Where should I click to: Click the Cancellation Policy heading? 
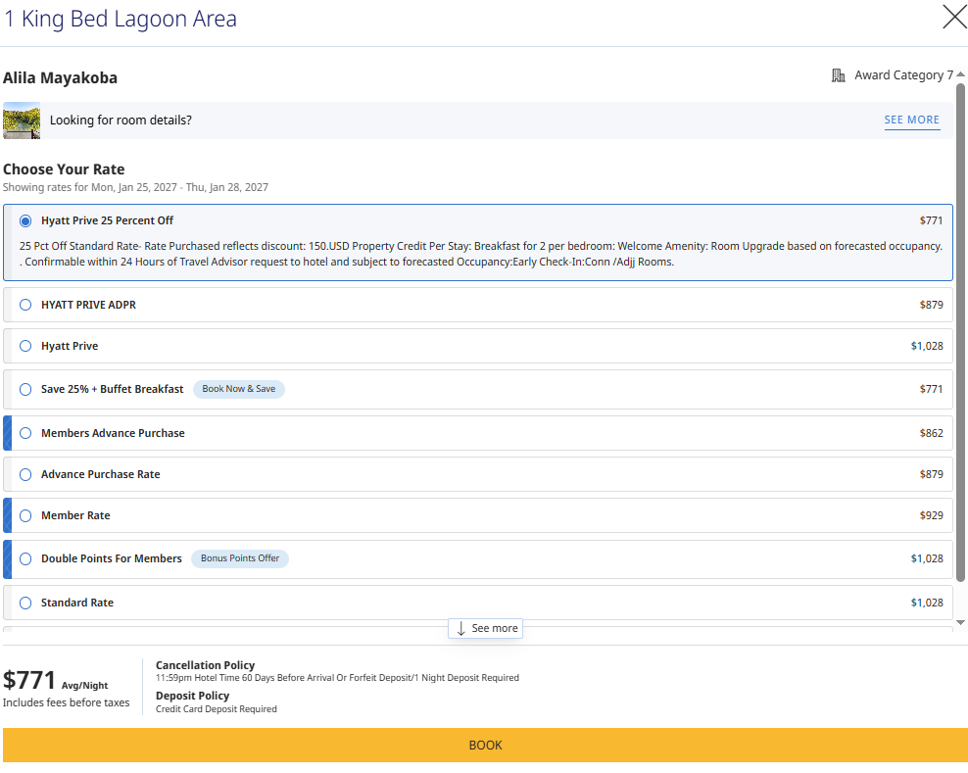(205, 665)
